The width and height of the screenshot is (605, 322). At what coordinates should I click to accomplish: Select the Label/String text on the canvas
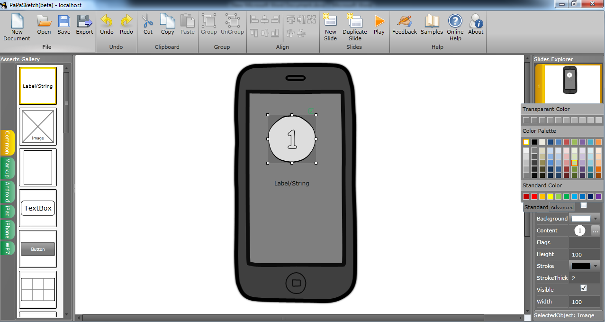(x=292, y=183)
